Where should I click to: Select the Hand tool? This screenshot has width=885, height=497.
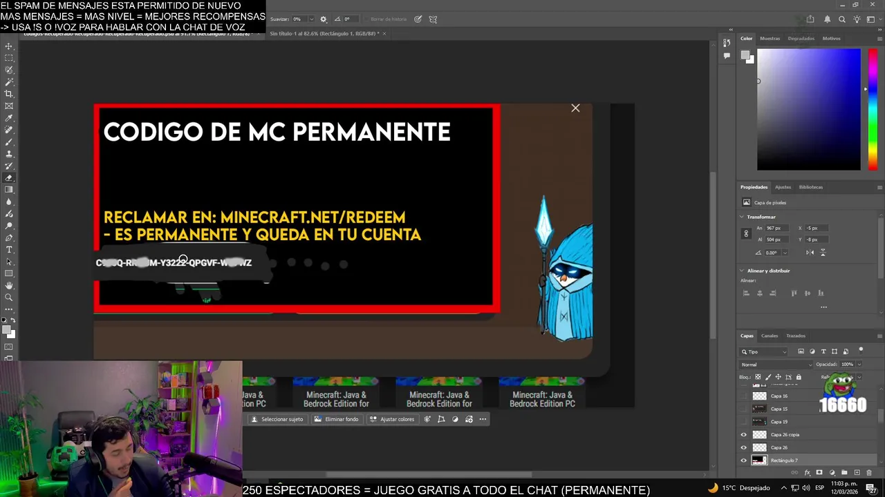pos(9,286)
